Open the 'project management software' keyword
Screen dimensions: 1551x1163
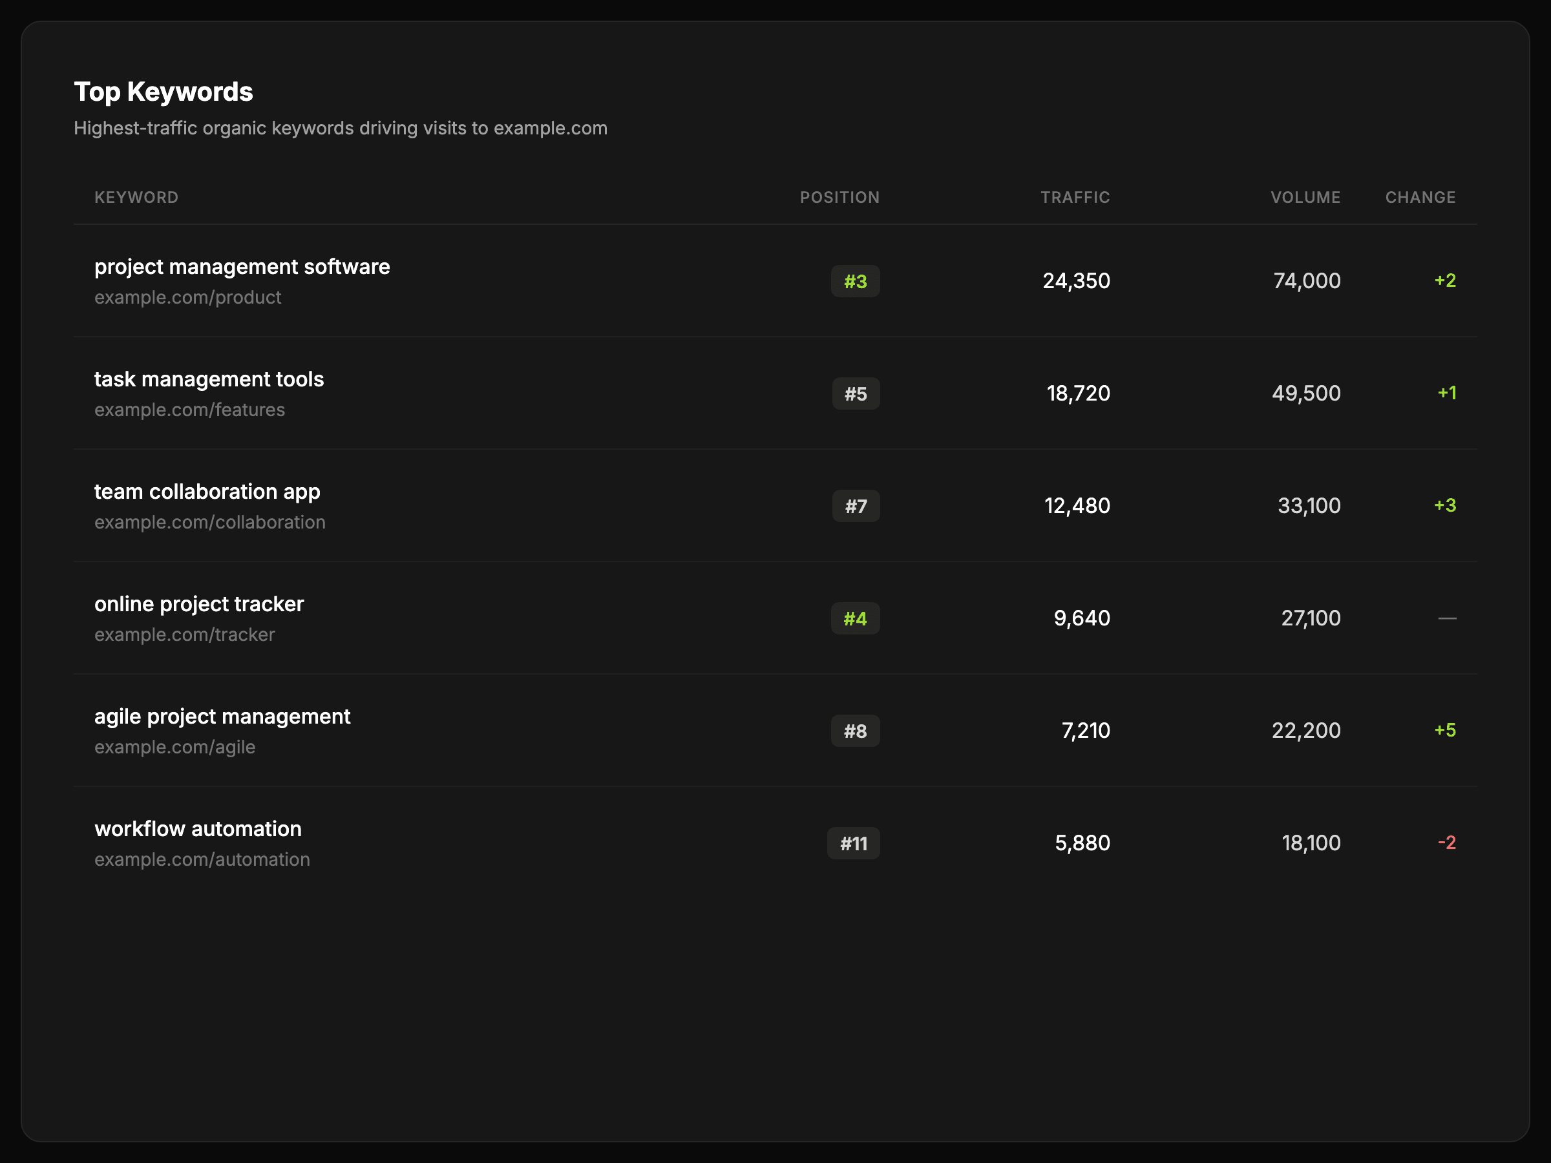[x=242, y=267]
